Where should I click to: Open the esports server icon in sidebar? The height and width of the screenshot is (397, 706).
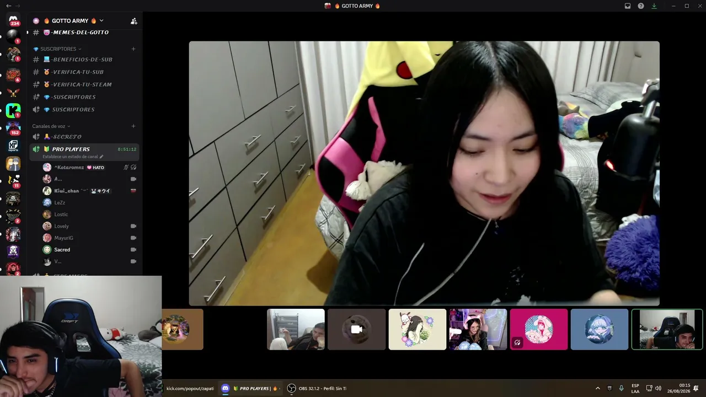(13, 146)
